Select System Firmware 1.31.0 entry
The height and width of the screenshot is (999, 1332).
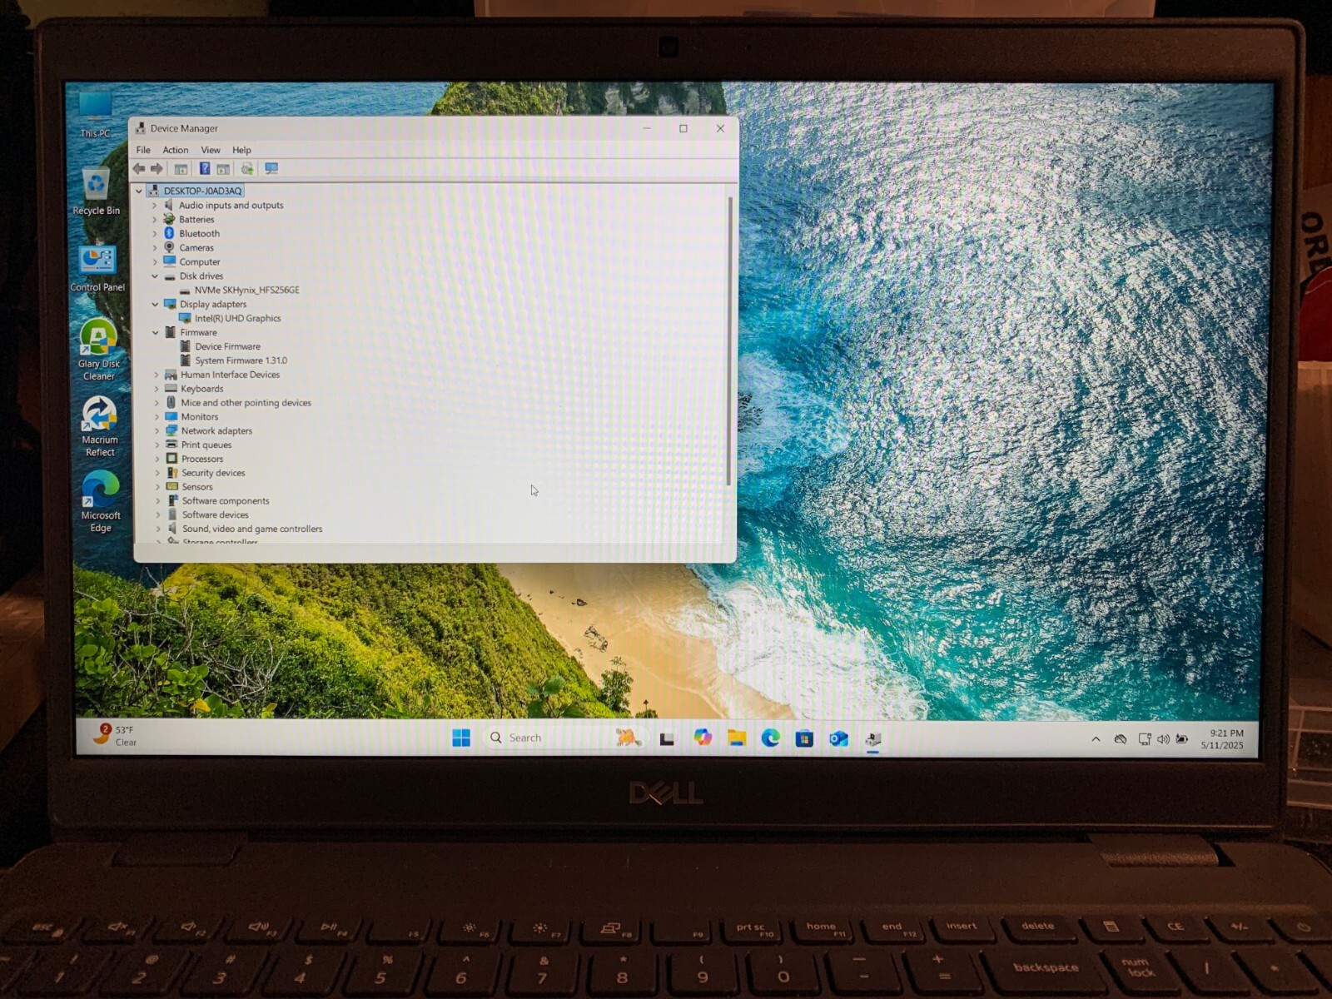pyautogui.click(x=233, y=361)
